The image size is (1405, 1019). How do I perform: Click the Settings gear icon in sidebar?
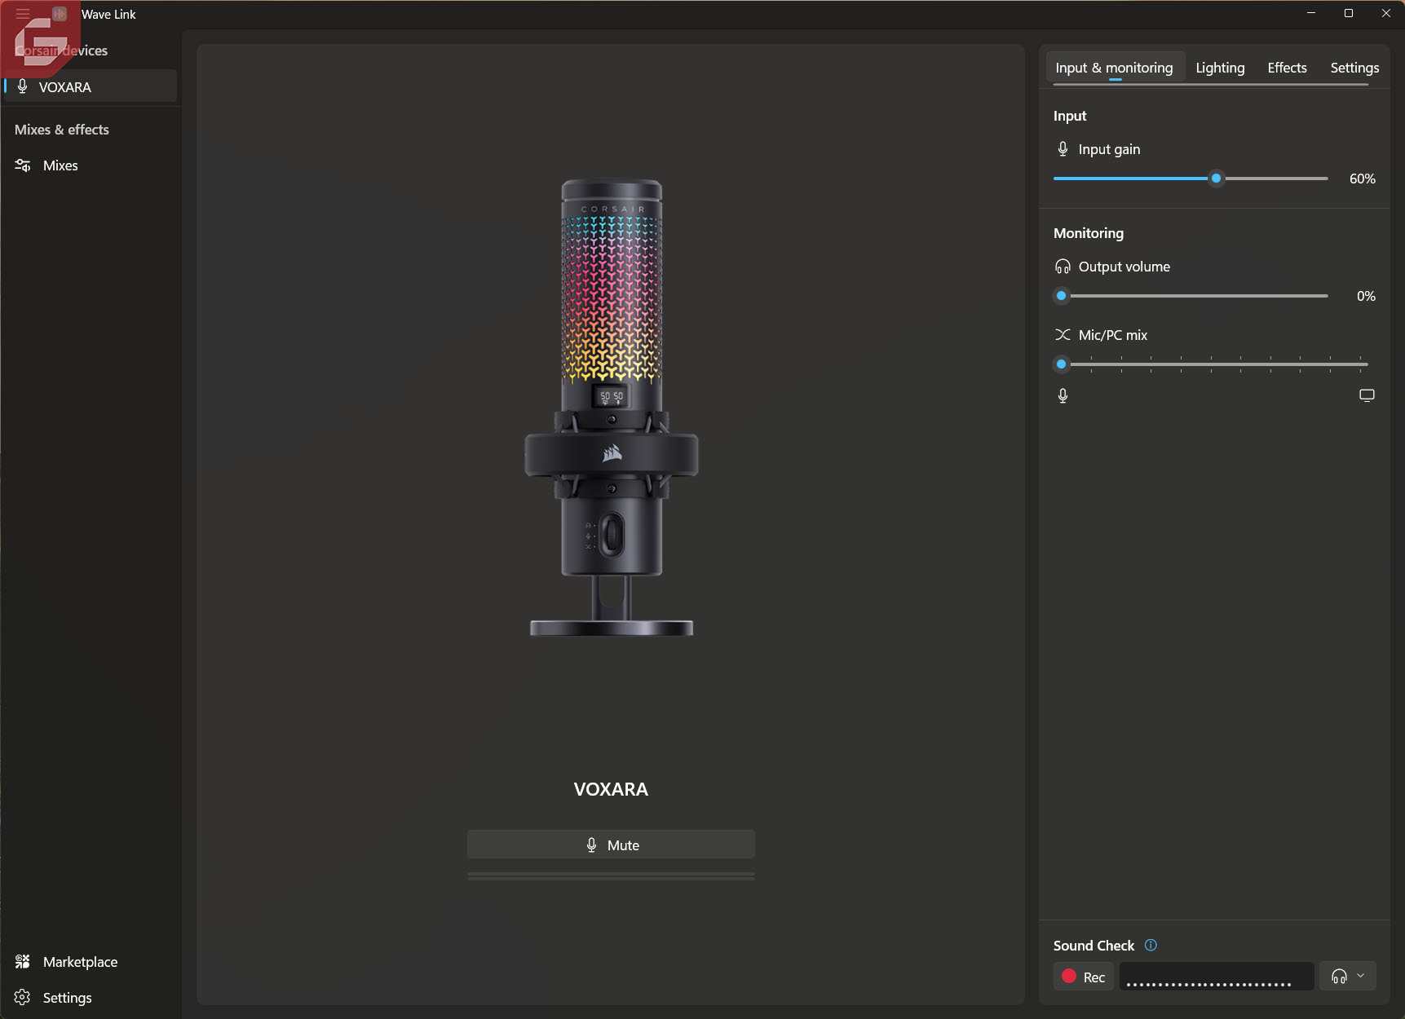23,998
